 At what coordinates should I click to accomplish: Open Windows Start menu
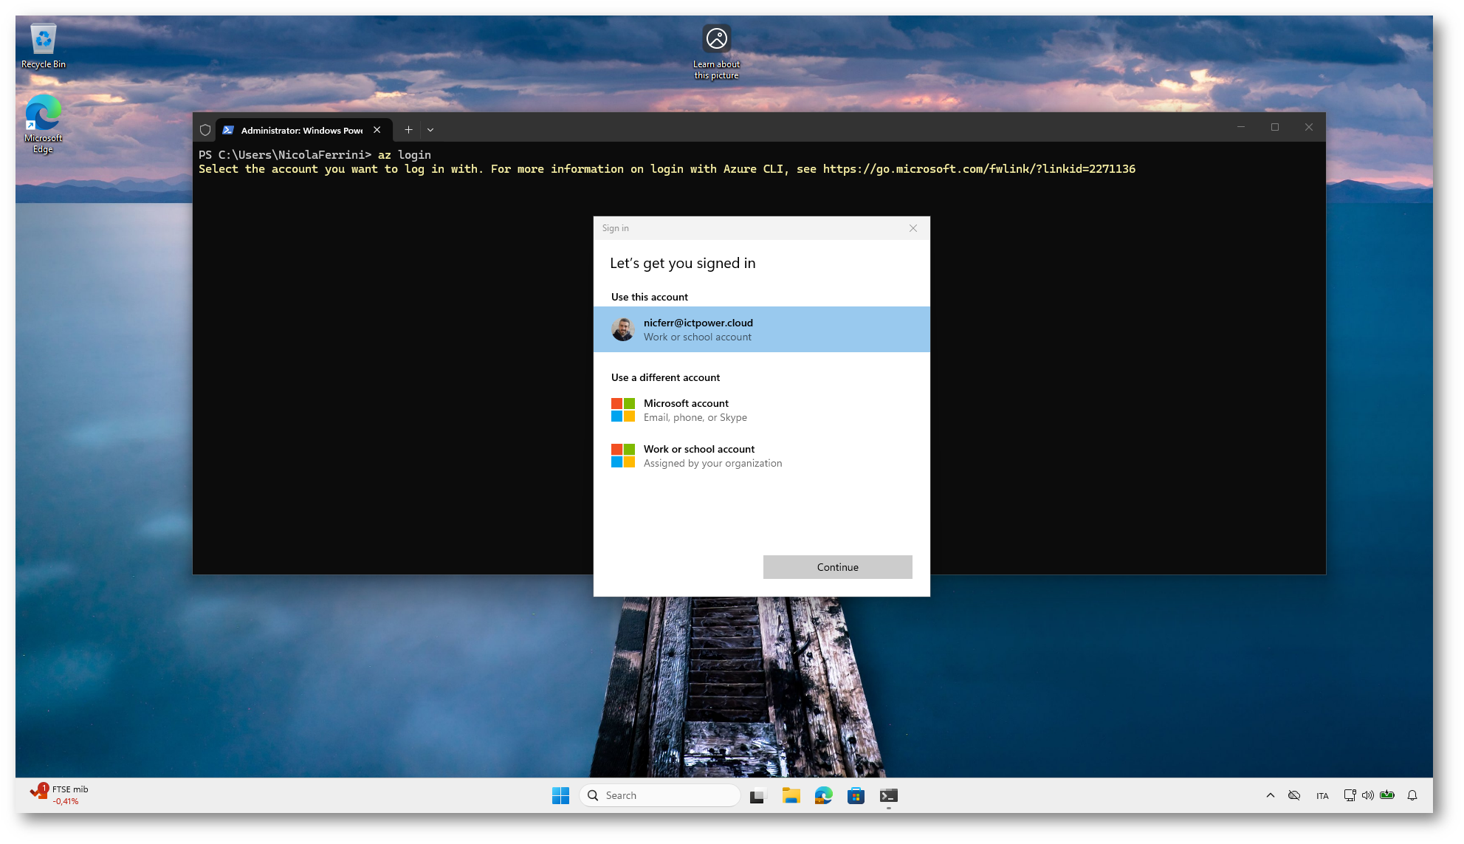click(x=560, y=795)
